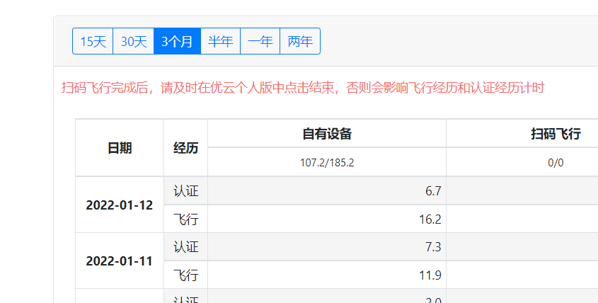Click the 自有设备 column header
598x303 pixels.
(x=327, y=134)
